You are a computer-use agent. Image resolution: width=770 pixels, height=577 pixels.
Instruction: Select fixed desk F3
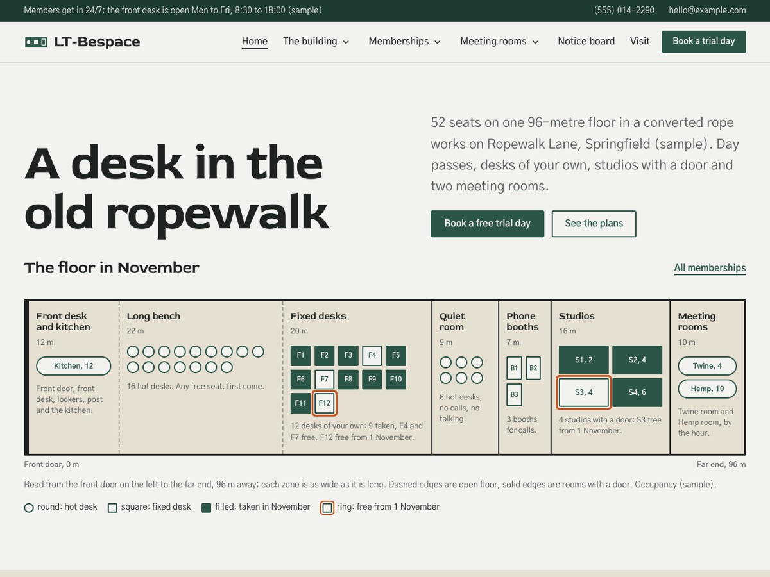pyautogui.click(x=348, y=356)
